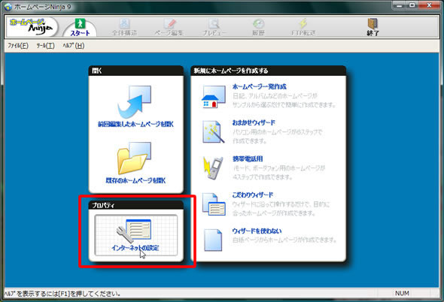Click 携帯電話用 link
Image resolution: width=444 pixels, height=302 pixels.
coord(248,159)
